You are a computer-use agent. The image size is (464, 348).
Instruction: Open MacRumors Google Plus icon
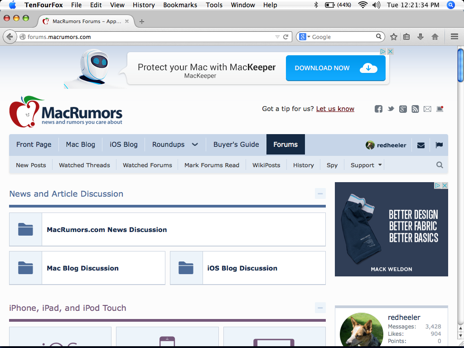403,109
